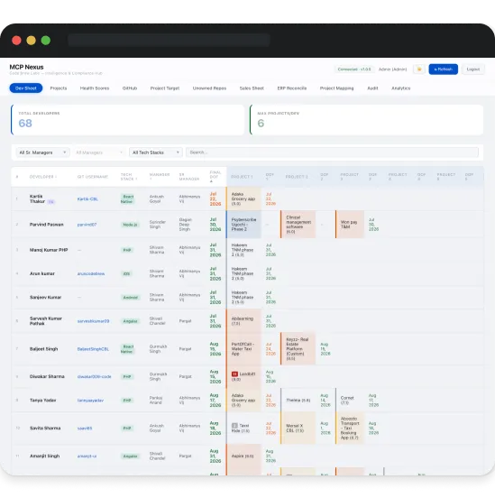Open Arun kumar's git username link
This screenshot has width=495, height=498.
pos(91,273)
